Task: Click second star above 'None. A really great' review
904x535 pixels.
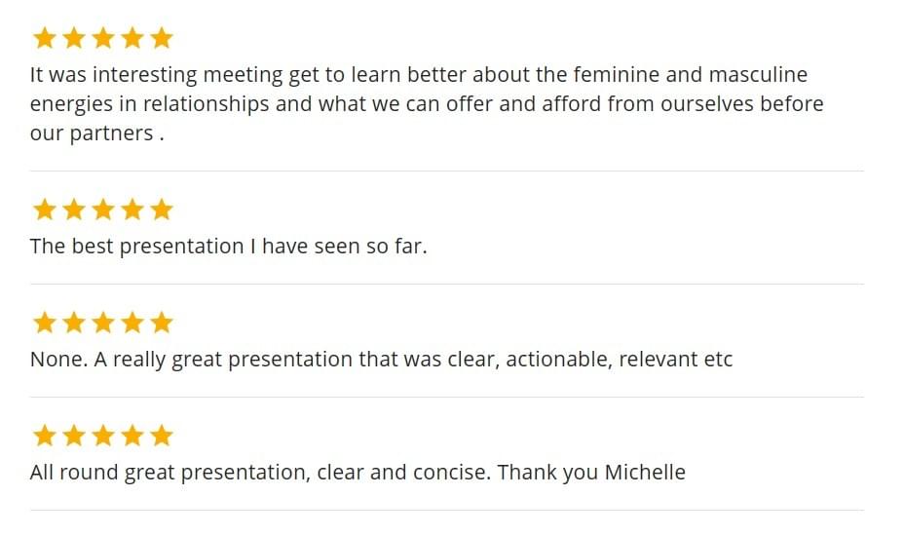Action: tap(74, 323)
